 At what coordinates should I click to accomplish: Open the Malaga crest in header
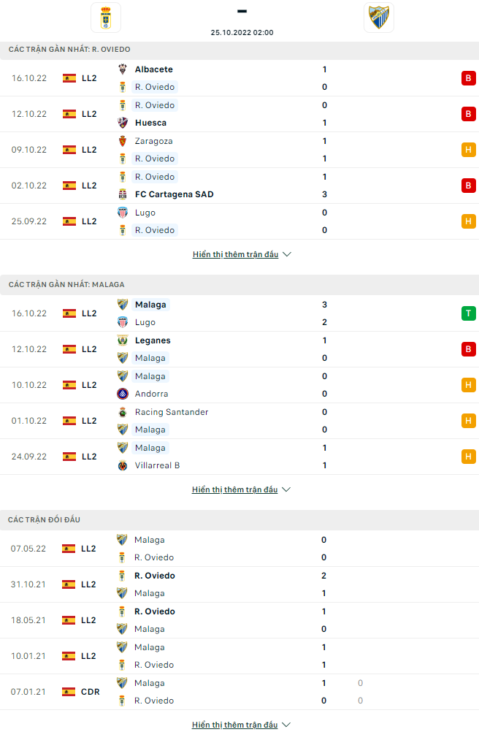pyautogui.click(x=379, y=18)
